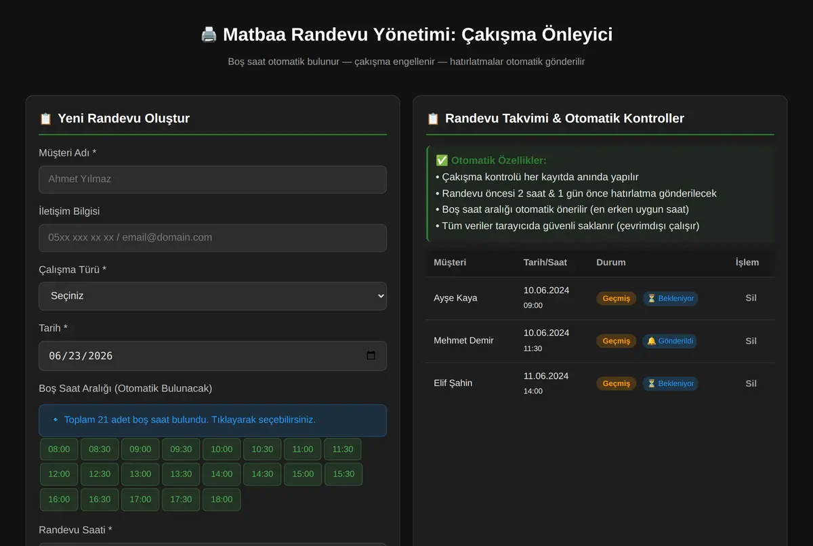Click the Tarih/Saat column header
Viewport: 813px width, 546px height.
click(545, 262)
